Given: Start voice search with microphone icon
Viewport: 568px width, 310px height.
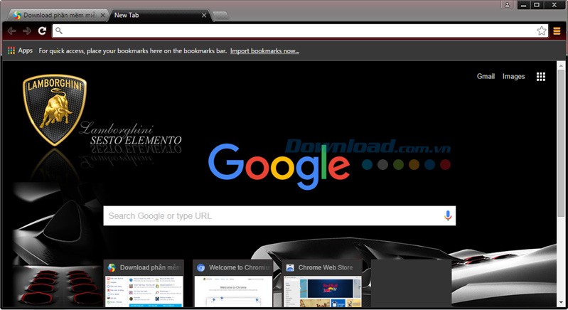Looking at the screenshot, I should click(447, 215).
